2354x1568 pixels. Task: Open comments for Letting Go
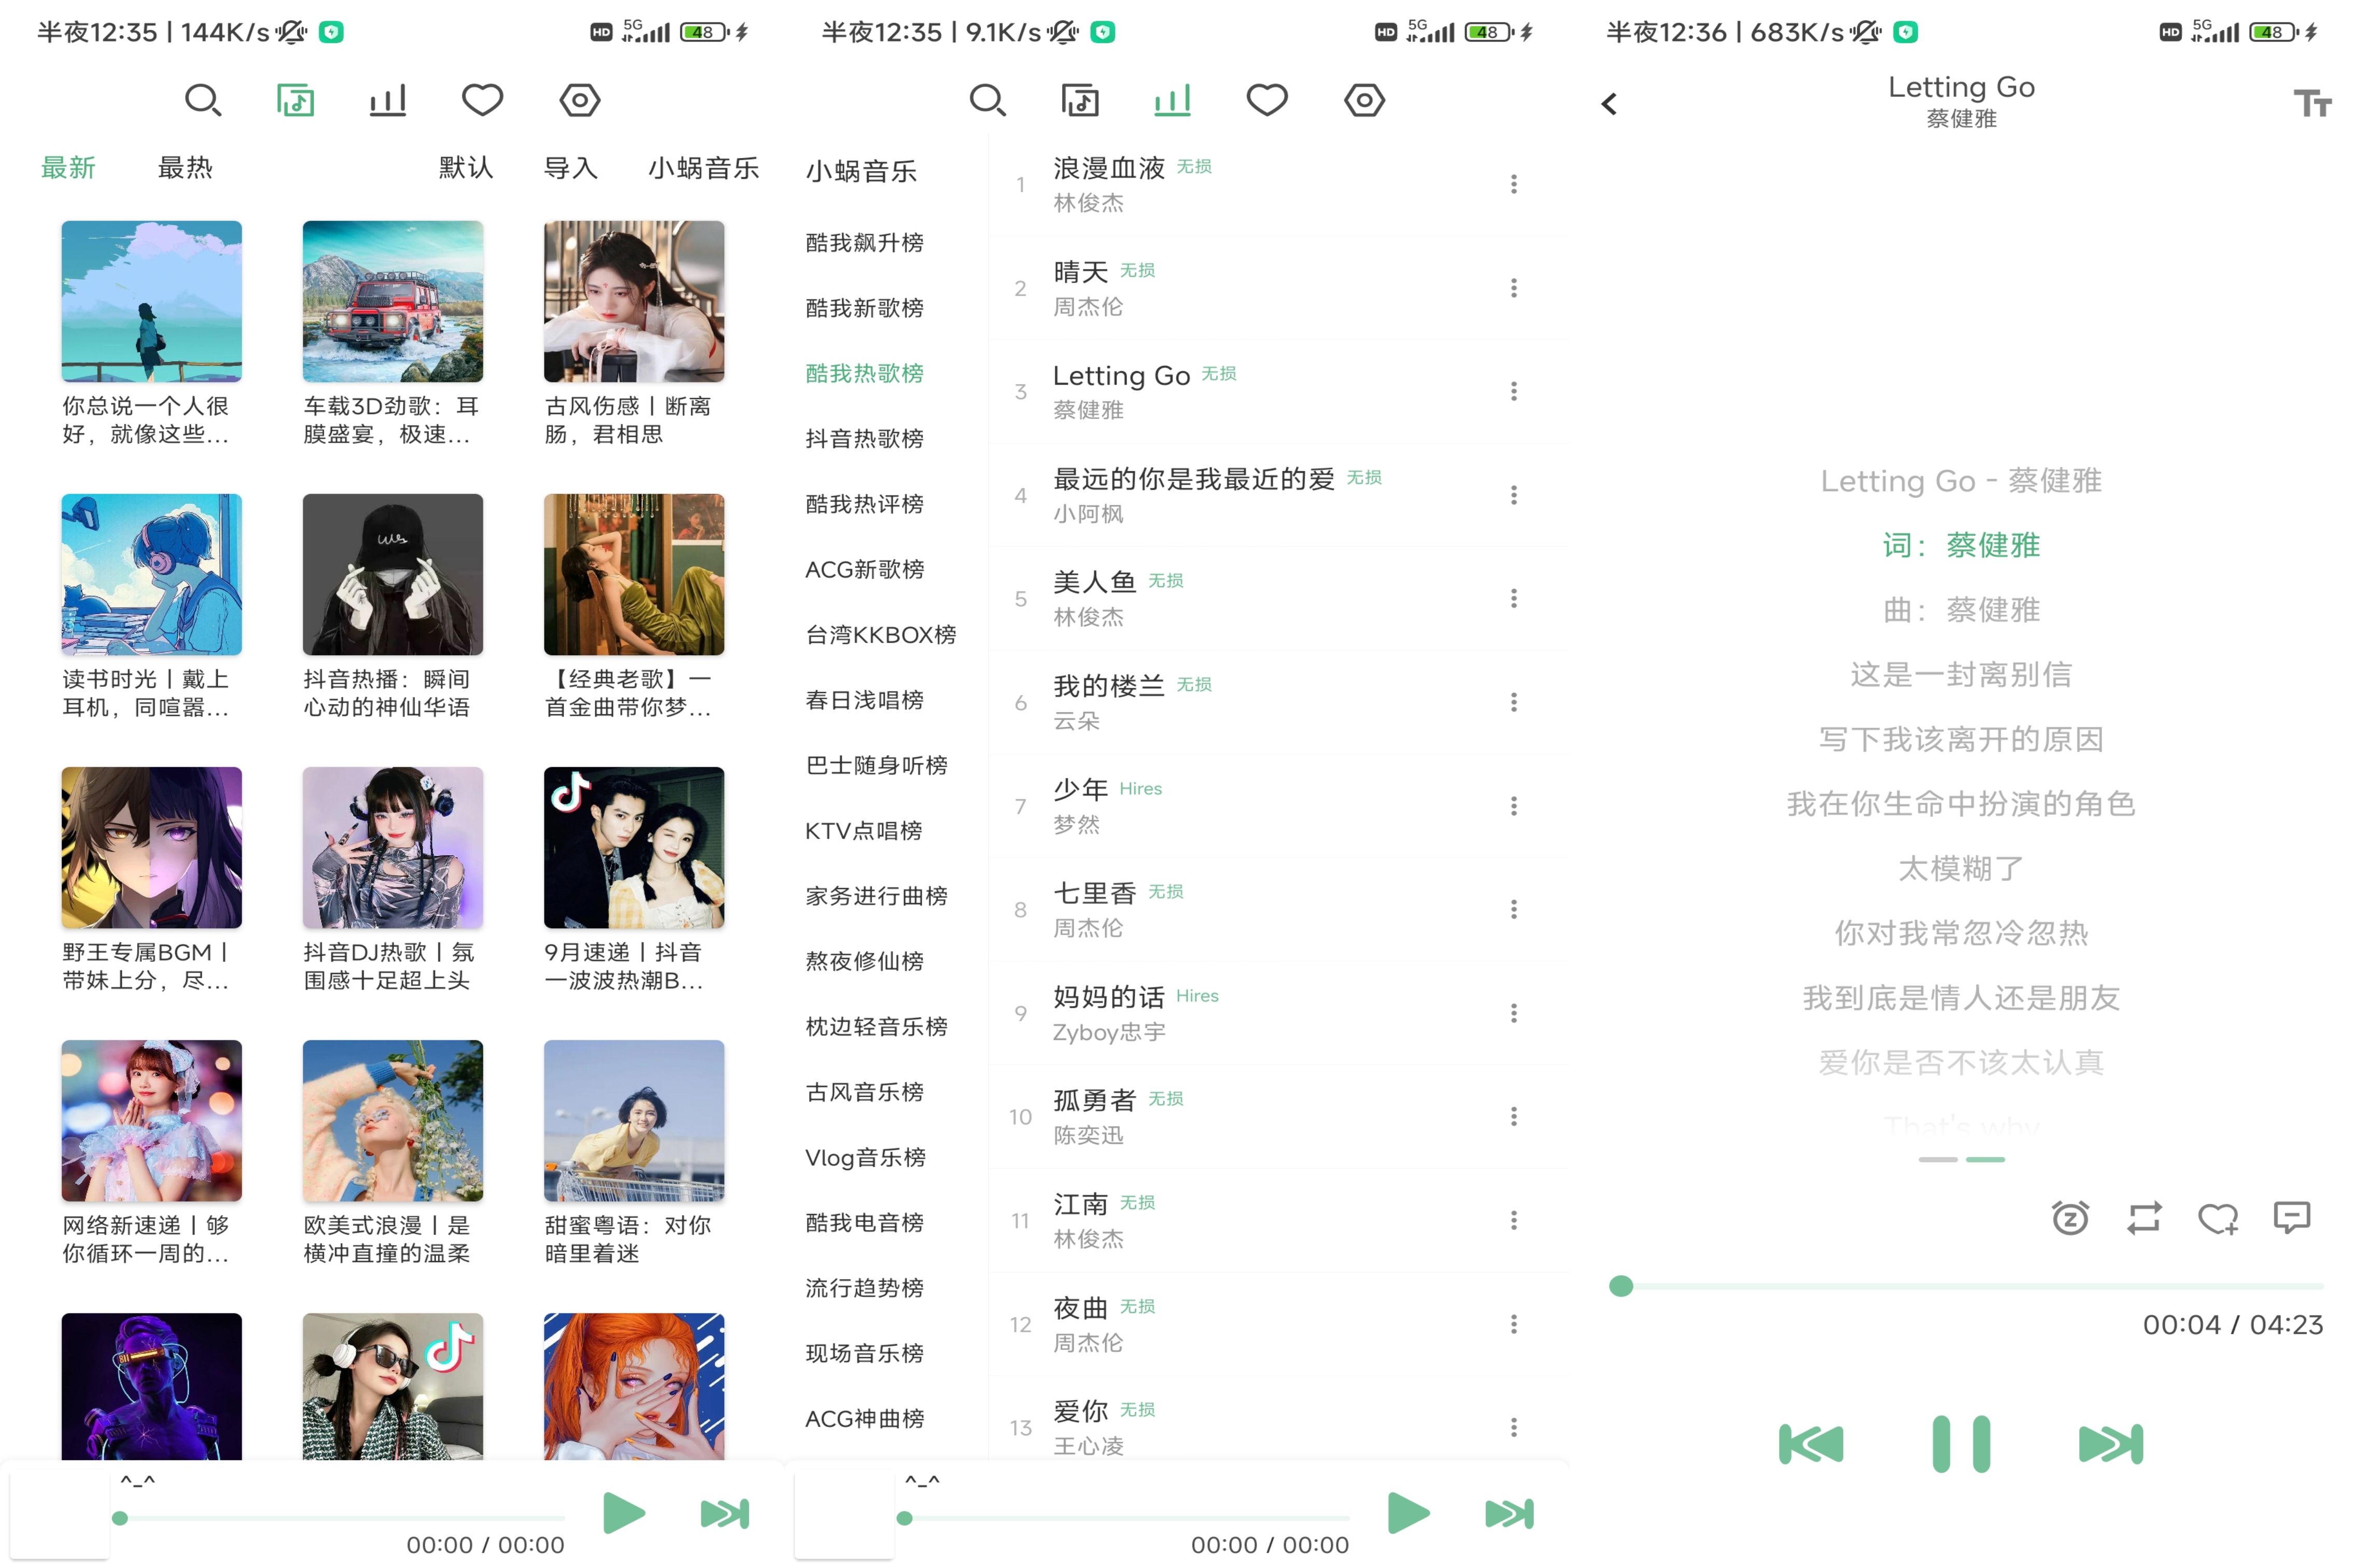tap(2292, 1217)
